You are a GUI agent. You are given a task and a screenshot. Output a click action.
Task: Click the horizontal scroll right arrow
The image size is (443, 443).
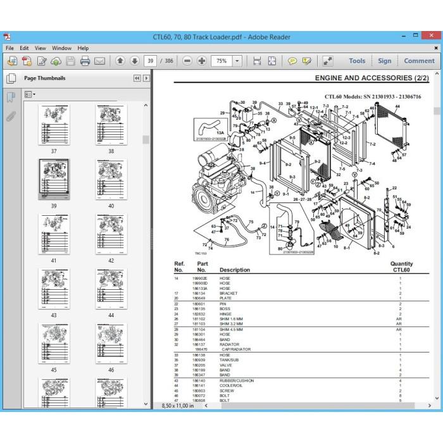(430, 406)
